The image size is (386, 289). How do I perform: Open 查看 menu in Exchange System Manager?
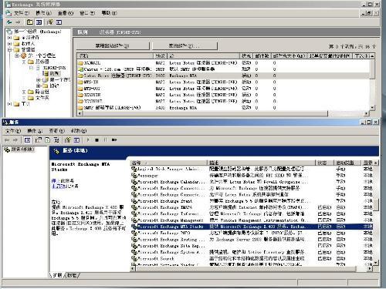(66, 13)
